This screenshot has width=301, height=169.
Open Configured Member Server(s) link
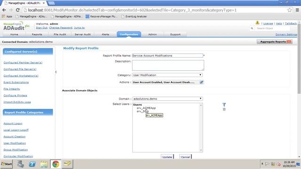[x=23, y=62]
